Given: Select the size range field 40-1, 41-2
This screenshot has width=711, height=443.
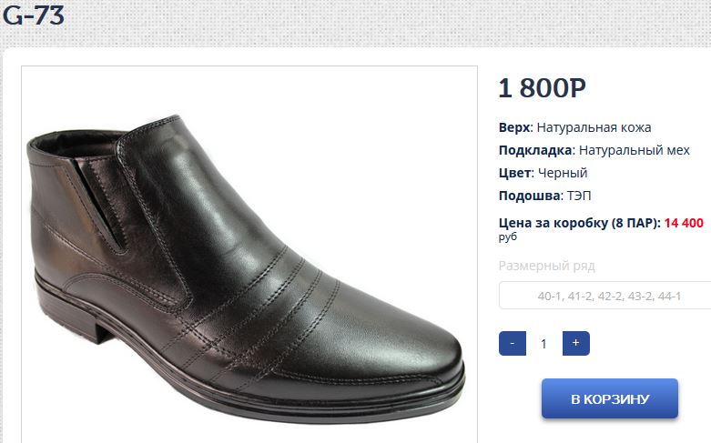Looking at the screenshot, I should [604, 296].
